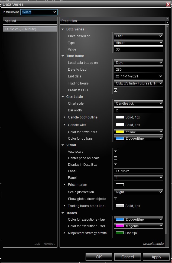
Task: Click the Apply button
Action: pos(156,257)
